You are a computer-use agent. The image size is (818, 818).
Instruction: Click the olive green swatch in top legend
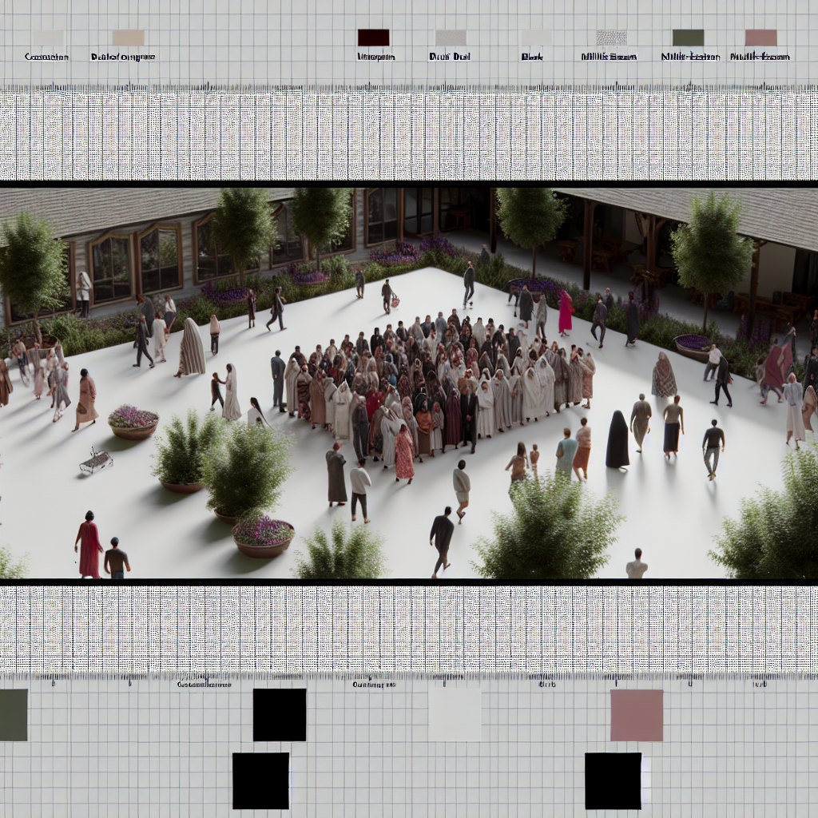coord(688,38)
